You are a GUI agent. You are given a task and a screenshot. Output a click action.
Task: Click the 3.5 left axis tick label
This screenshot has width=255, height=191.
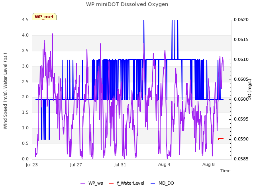coord(25,51)
